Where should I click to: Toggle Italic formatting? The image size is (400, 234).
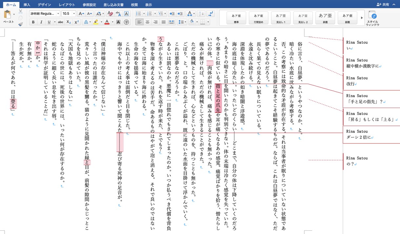tap(41, 22)
